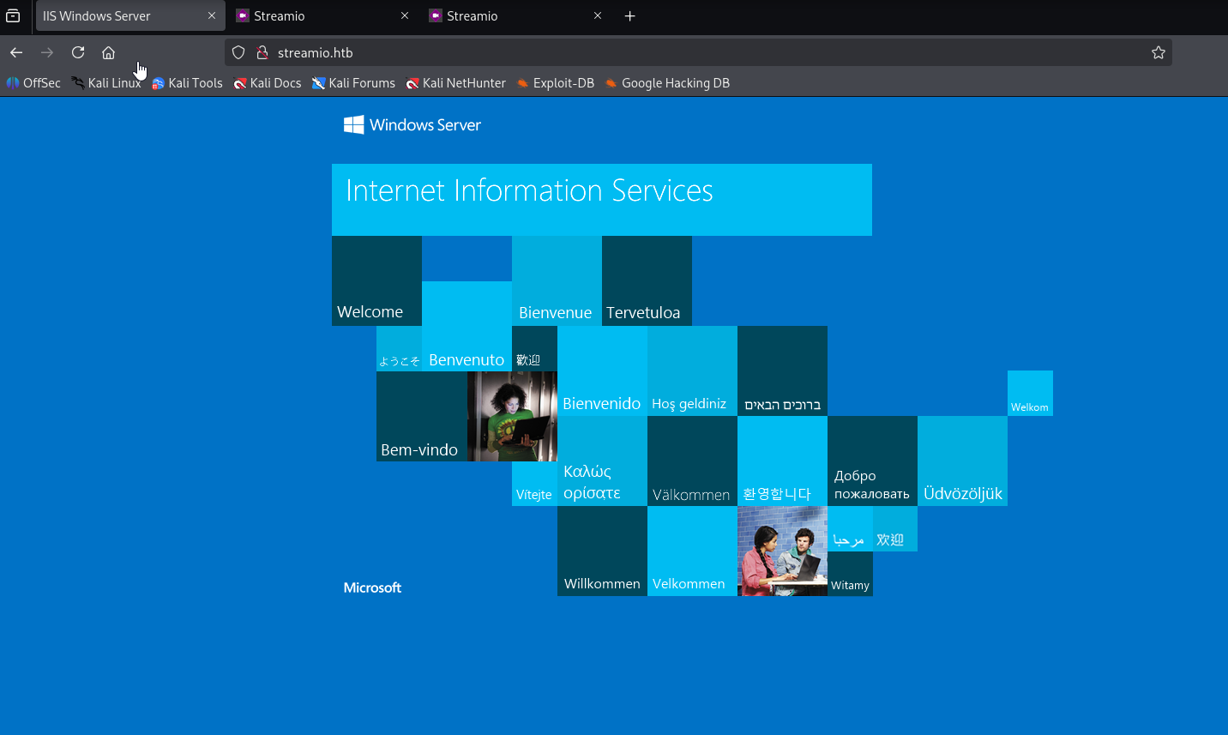Open the Kali Tools bookmark
1228x735 pixels.
187,83
